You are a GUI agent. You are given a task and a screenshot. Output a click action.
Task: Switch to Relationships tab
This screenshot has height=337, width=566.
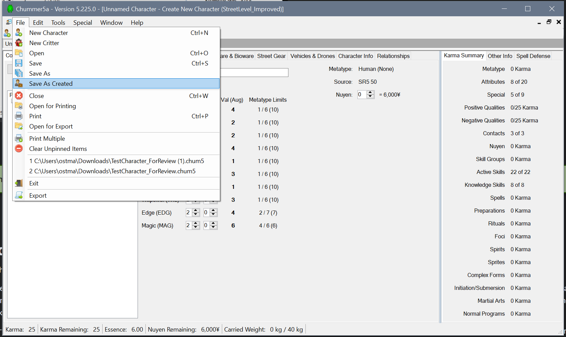pos(393,56)
